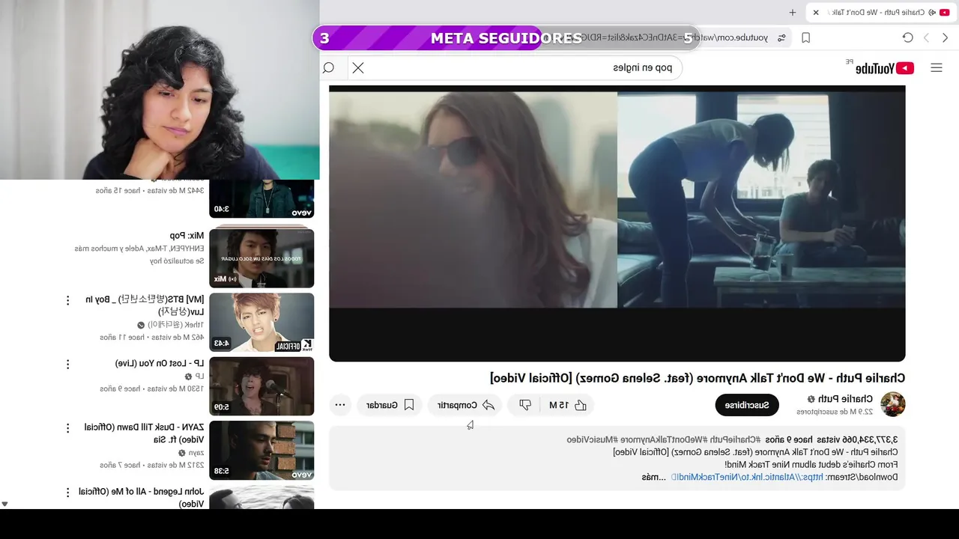Click the 'Mix: Pop' title text
This screenshot has width=959, height=539.
pyautogui.click(x=187, y=236)
